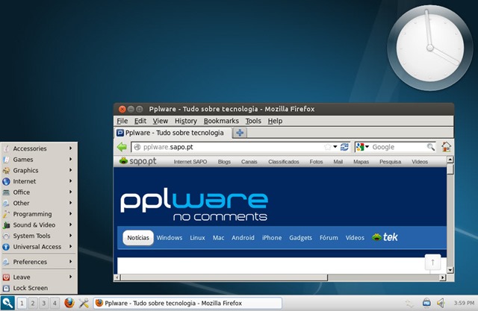Click the Notícias navigation button
478x311 pixels.
(x=138, y=238)
